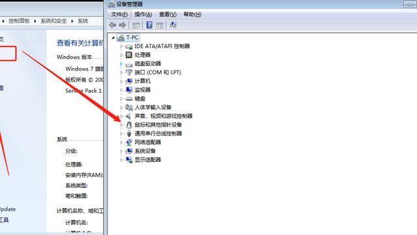Image resolution: width=417 pixels, height=235 pixels.
Task: Select the 鼠标和其他指针设备 label
Action: (x=158, y=125)
